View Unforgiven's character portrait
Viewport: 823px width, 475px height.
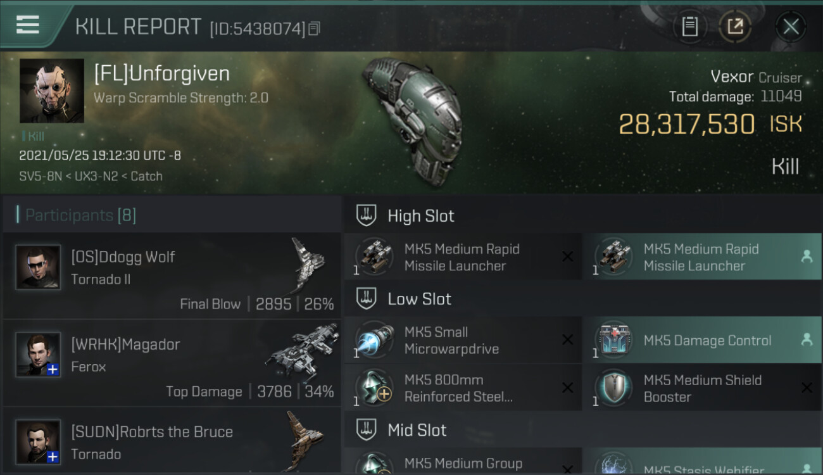tap(52, 91)
